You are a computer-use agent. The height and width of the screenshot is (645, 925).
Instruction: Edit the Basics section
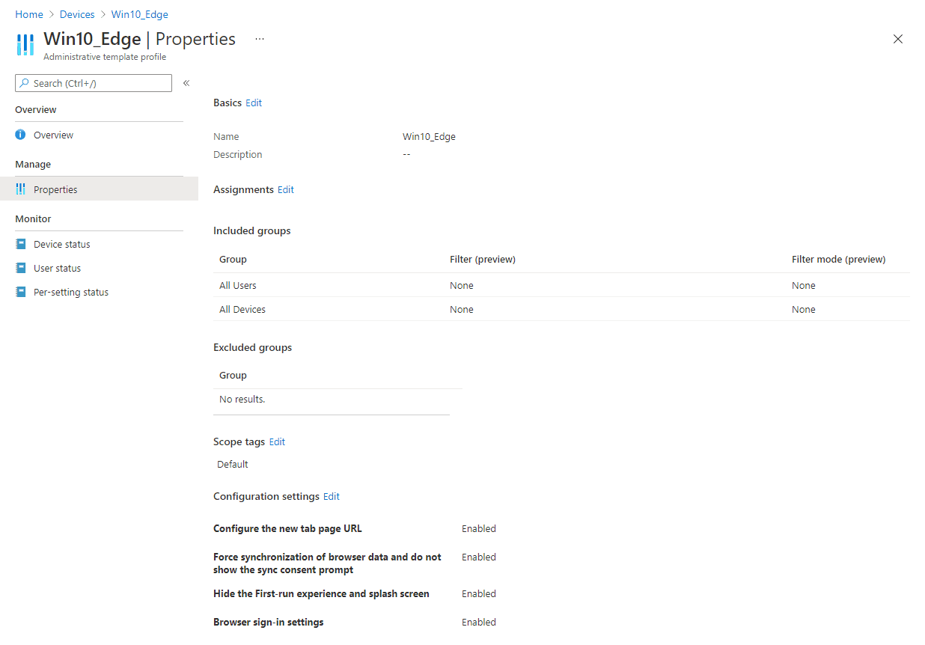pos(254,103)
